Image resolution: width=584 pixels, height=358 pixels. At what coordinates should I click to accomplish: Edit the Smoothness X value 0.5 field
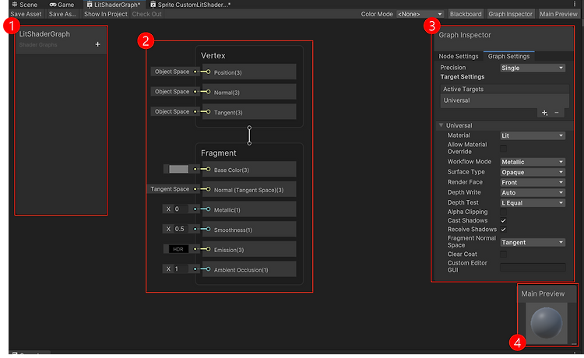pos(181,229)
